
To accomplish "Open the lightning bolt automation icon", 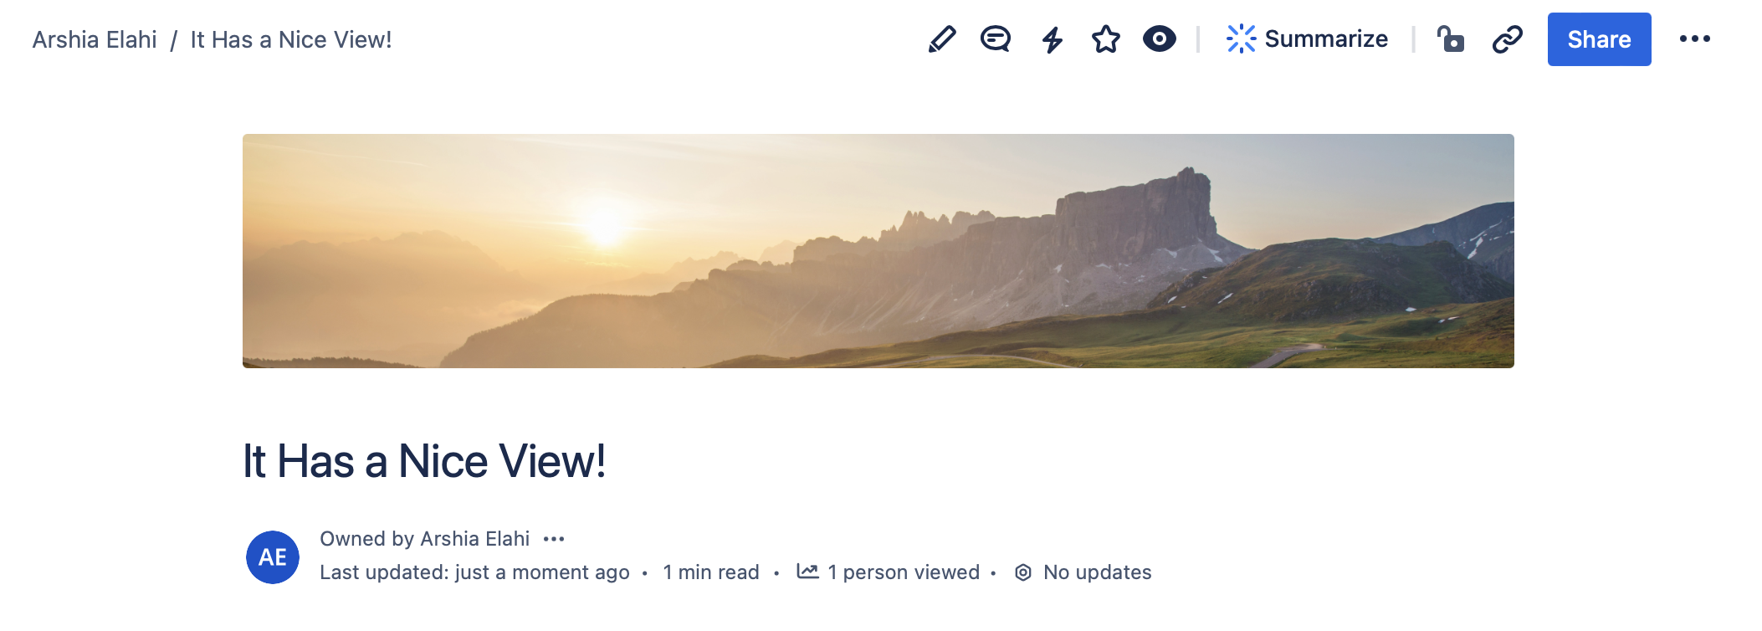I will 1053,39.
